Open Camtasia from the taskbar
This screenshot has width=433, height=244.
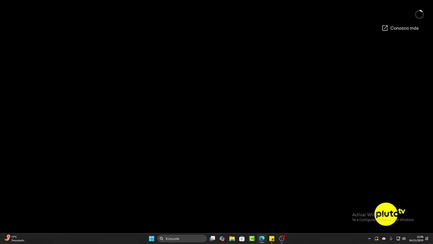tap(252, 239)
